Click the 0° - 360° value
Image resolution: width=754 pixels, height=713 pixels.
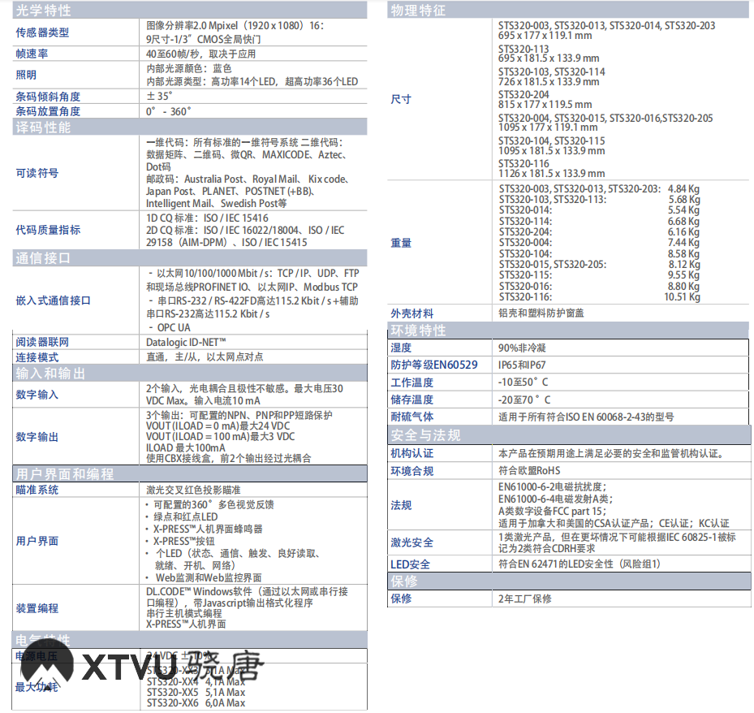pyautogui.click(x=168, y=111)
